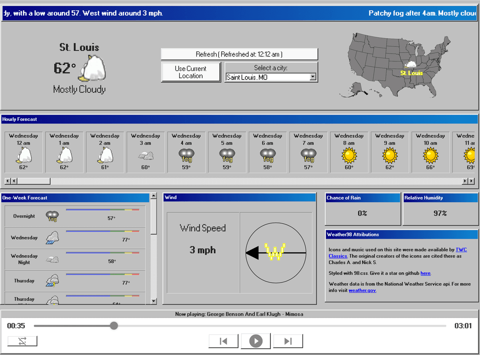Click the Use Current Location button

coord(191,72)
